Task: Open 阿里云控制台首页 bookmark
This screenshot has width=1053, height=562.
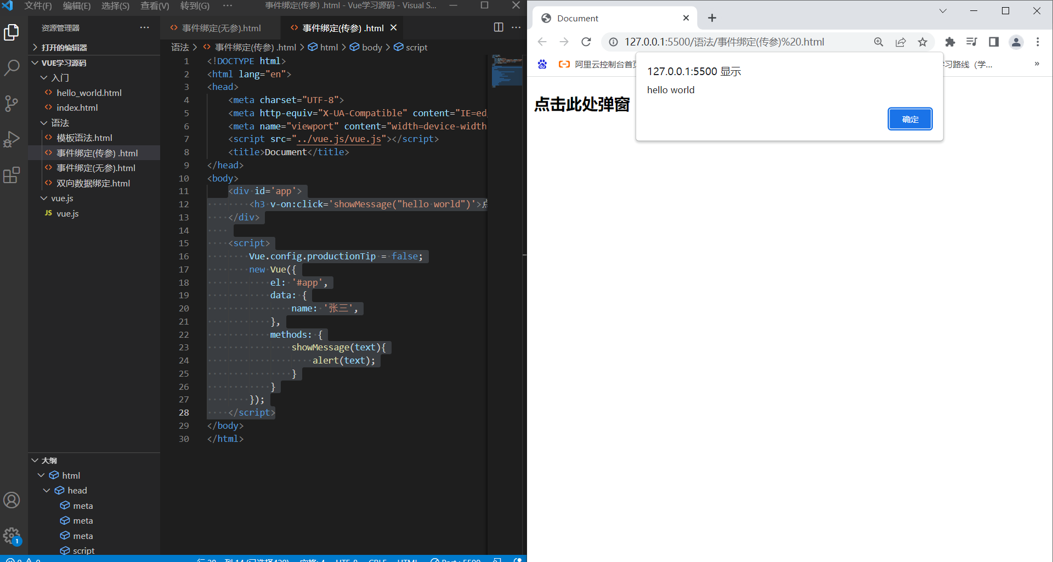Action: pos(598,64)
